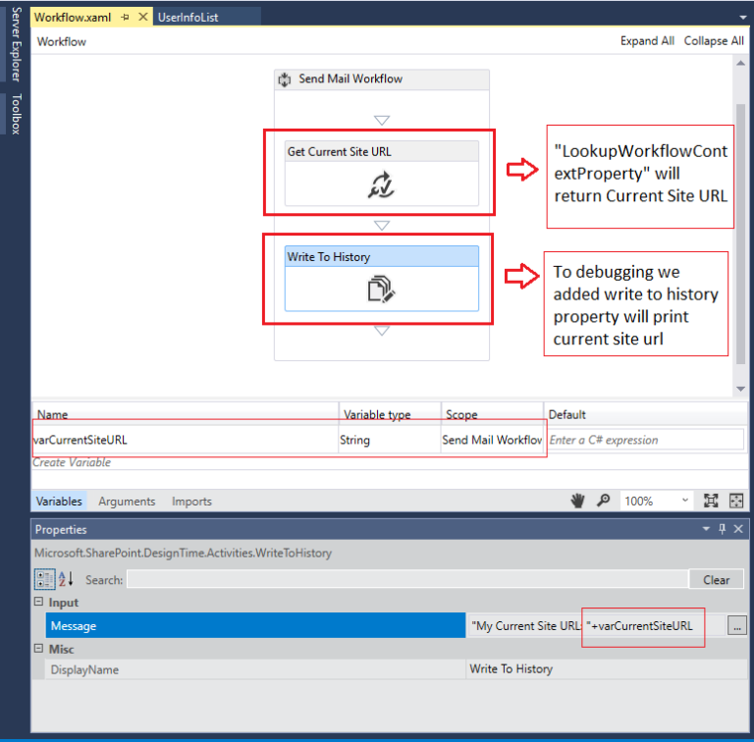Switch to the UserInfoList tab
Viewport: 754px width, 742px height.
[188, 18]
